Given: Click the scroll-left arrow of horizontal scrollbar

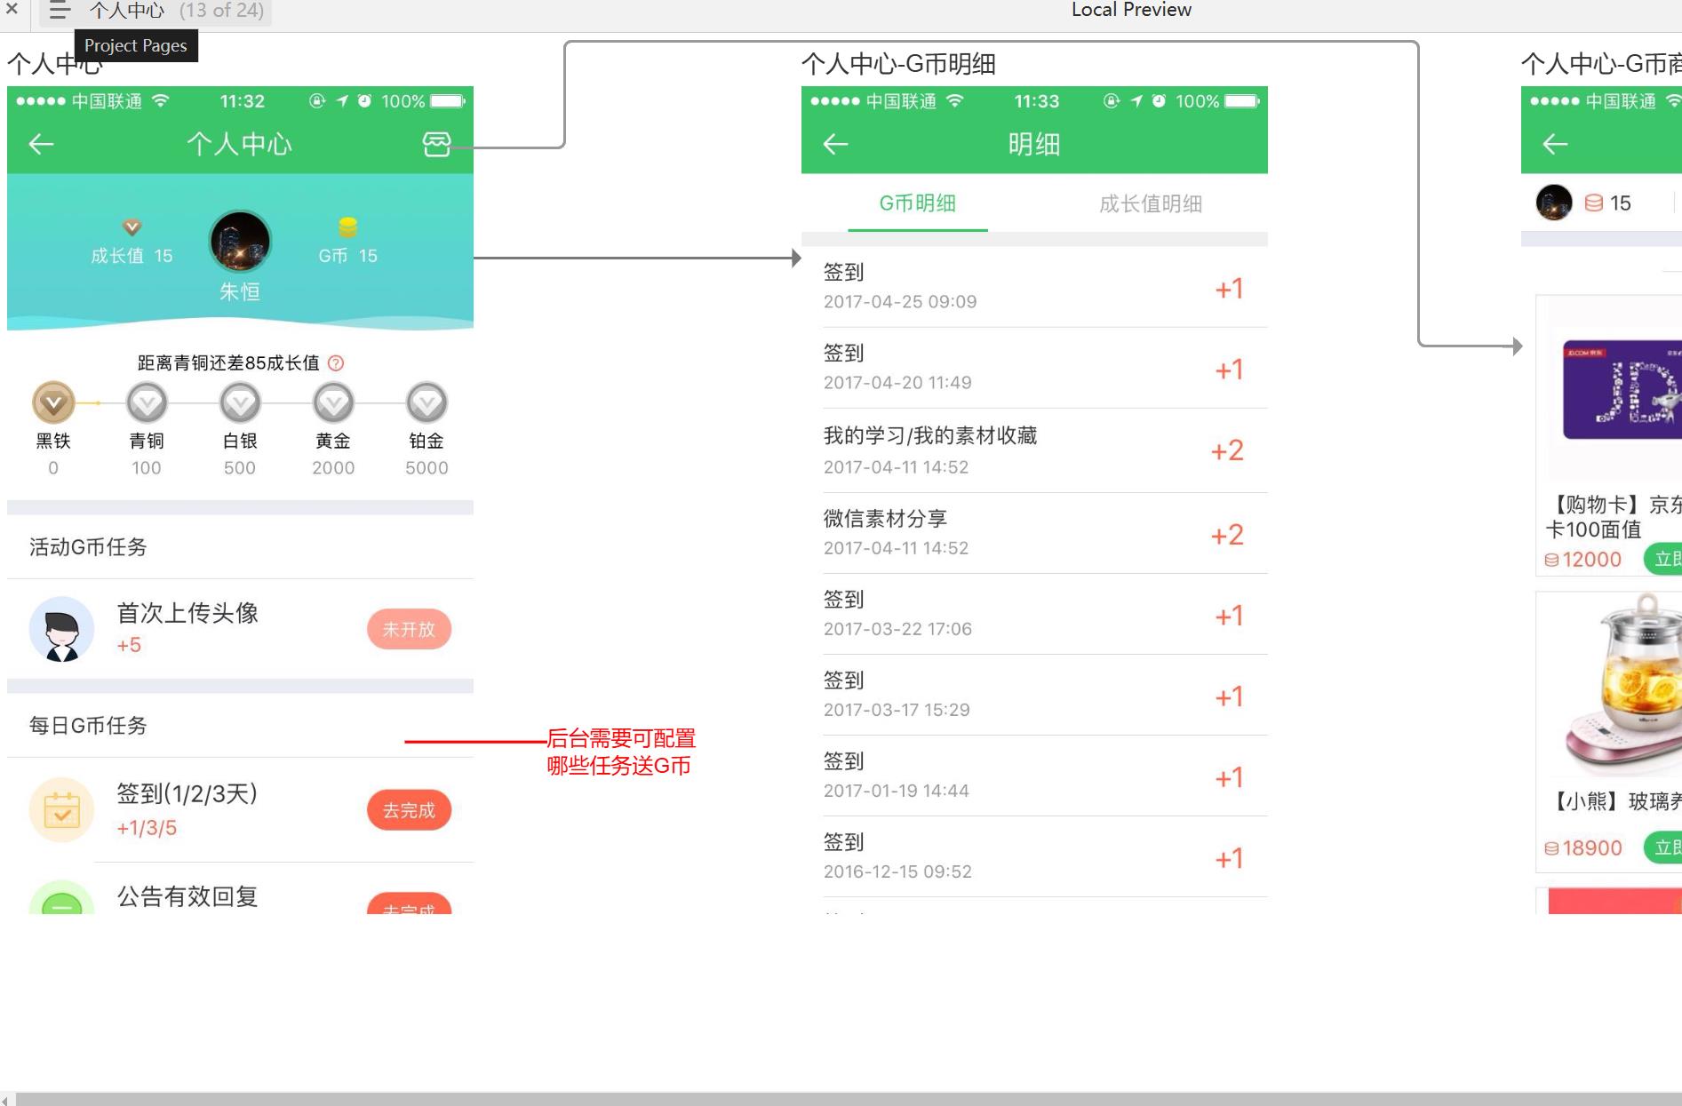Looking at the screenshot, I should click(x=6, y=1100).
